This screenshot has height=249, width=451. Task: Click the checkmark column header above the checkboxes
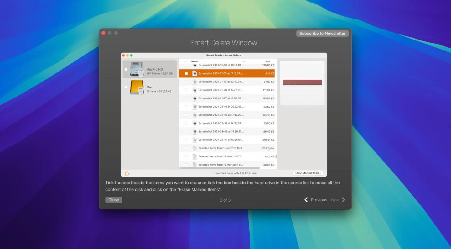tap(186, 61)
